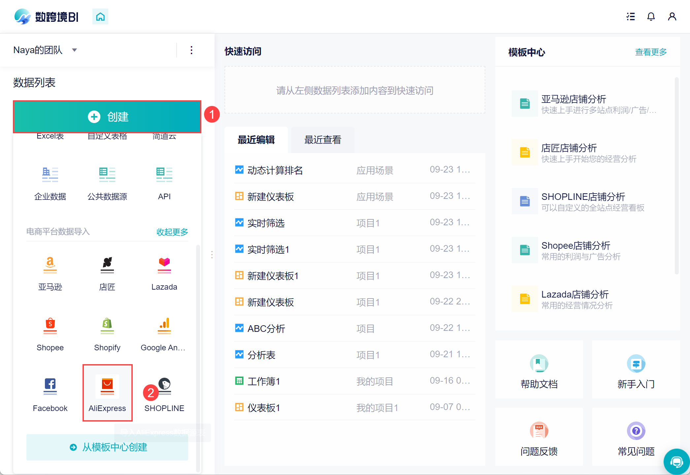Open the 问题反馈 feedback card

point(539,437)
